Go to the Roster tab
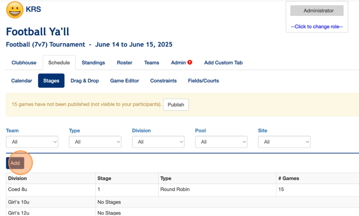Image resolution: width=359 pixels, height=216 pixels. coord(124,63)
